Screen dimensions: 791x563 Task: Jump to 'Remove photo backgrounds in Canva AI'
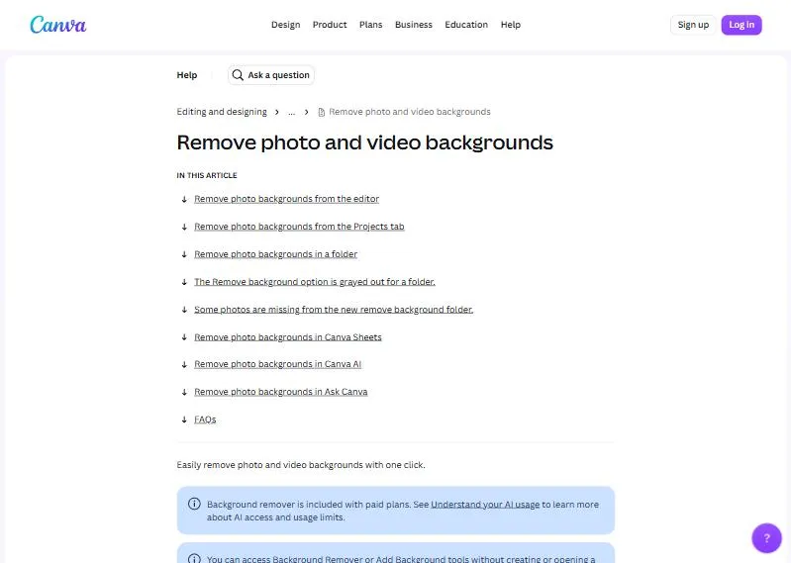pos(277,364)
